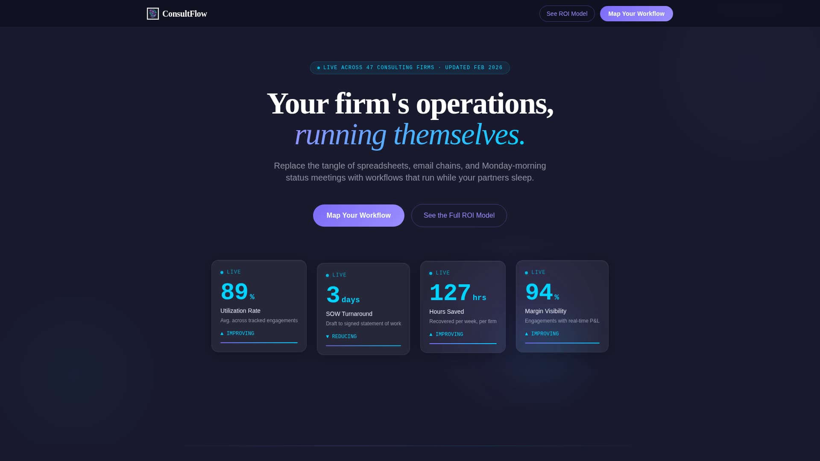Click IMPROVING indicator under Utilization Rate

(237, 333)
